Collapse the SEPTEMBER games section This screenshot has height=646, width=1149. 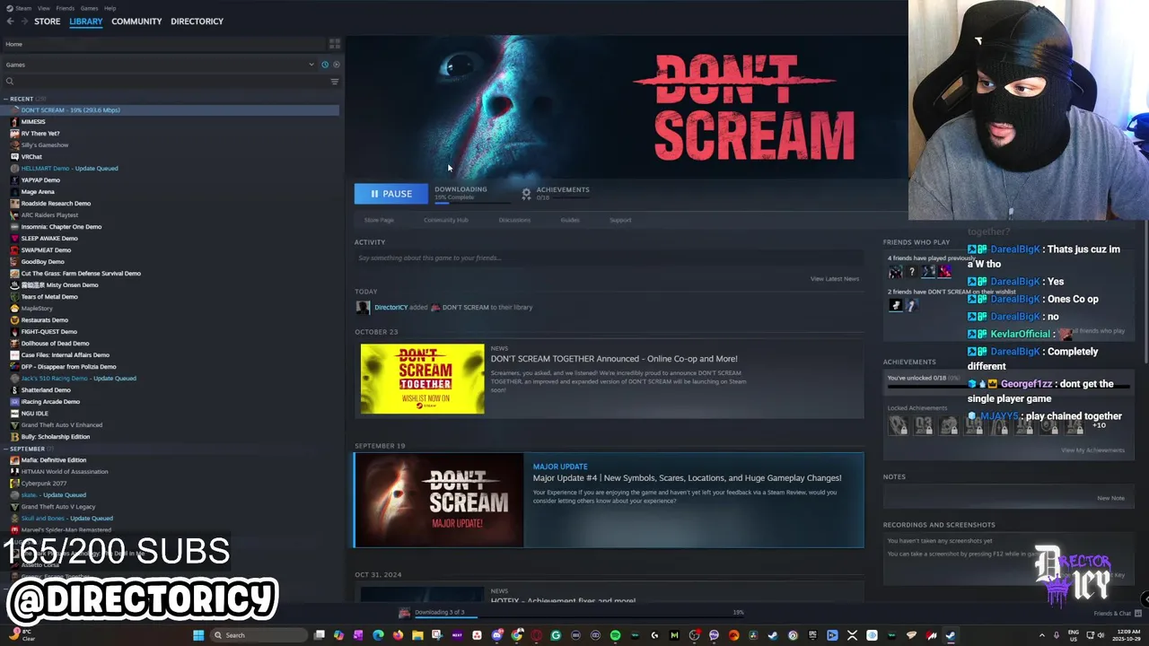click(x=6, y=449)
